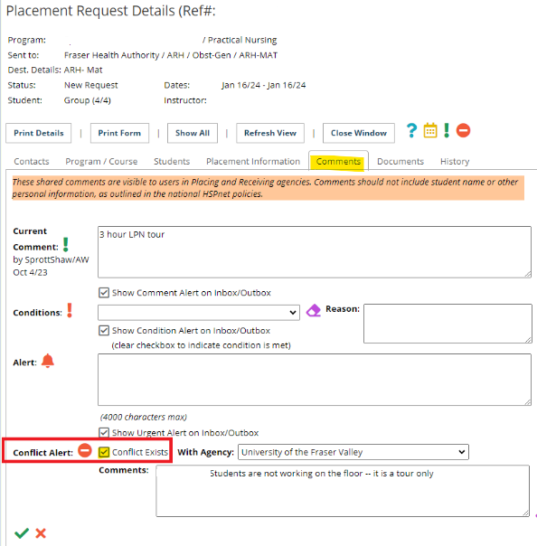
Task: Click into the Reason text box
Action: 447,324
